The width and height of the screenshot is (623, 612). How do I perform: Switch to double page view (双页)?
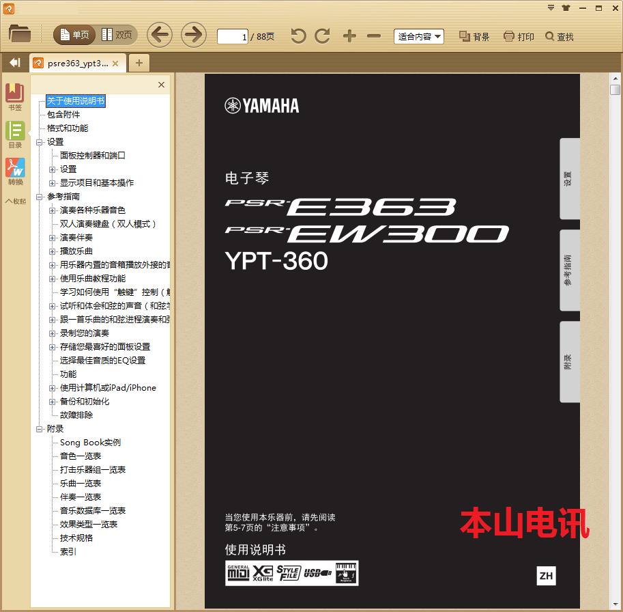tap(117, 35)
